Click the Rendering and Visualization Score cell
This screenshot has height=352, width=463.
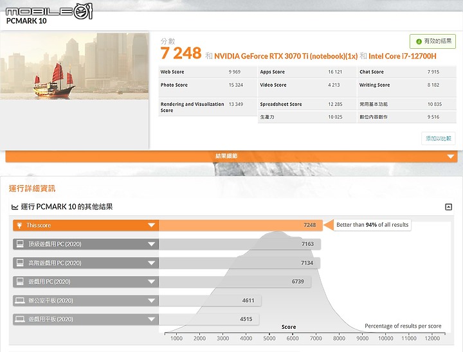[x=208, y=107]
